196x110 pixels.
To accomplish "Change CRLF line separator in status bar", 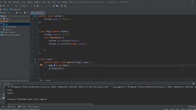I will 177,109.
